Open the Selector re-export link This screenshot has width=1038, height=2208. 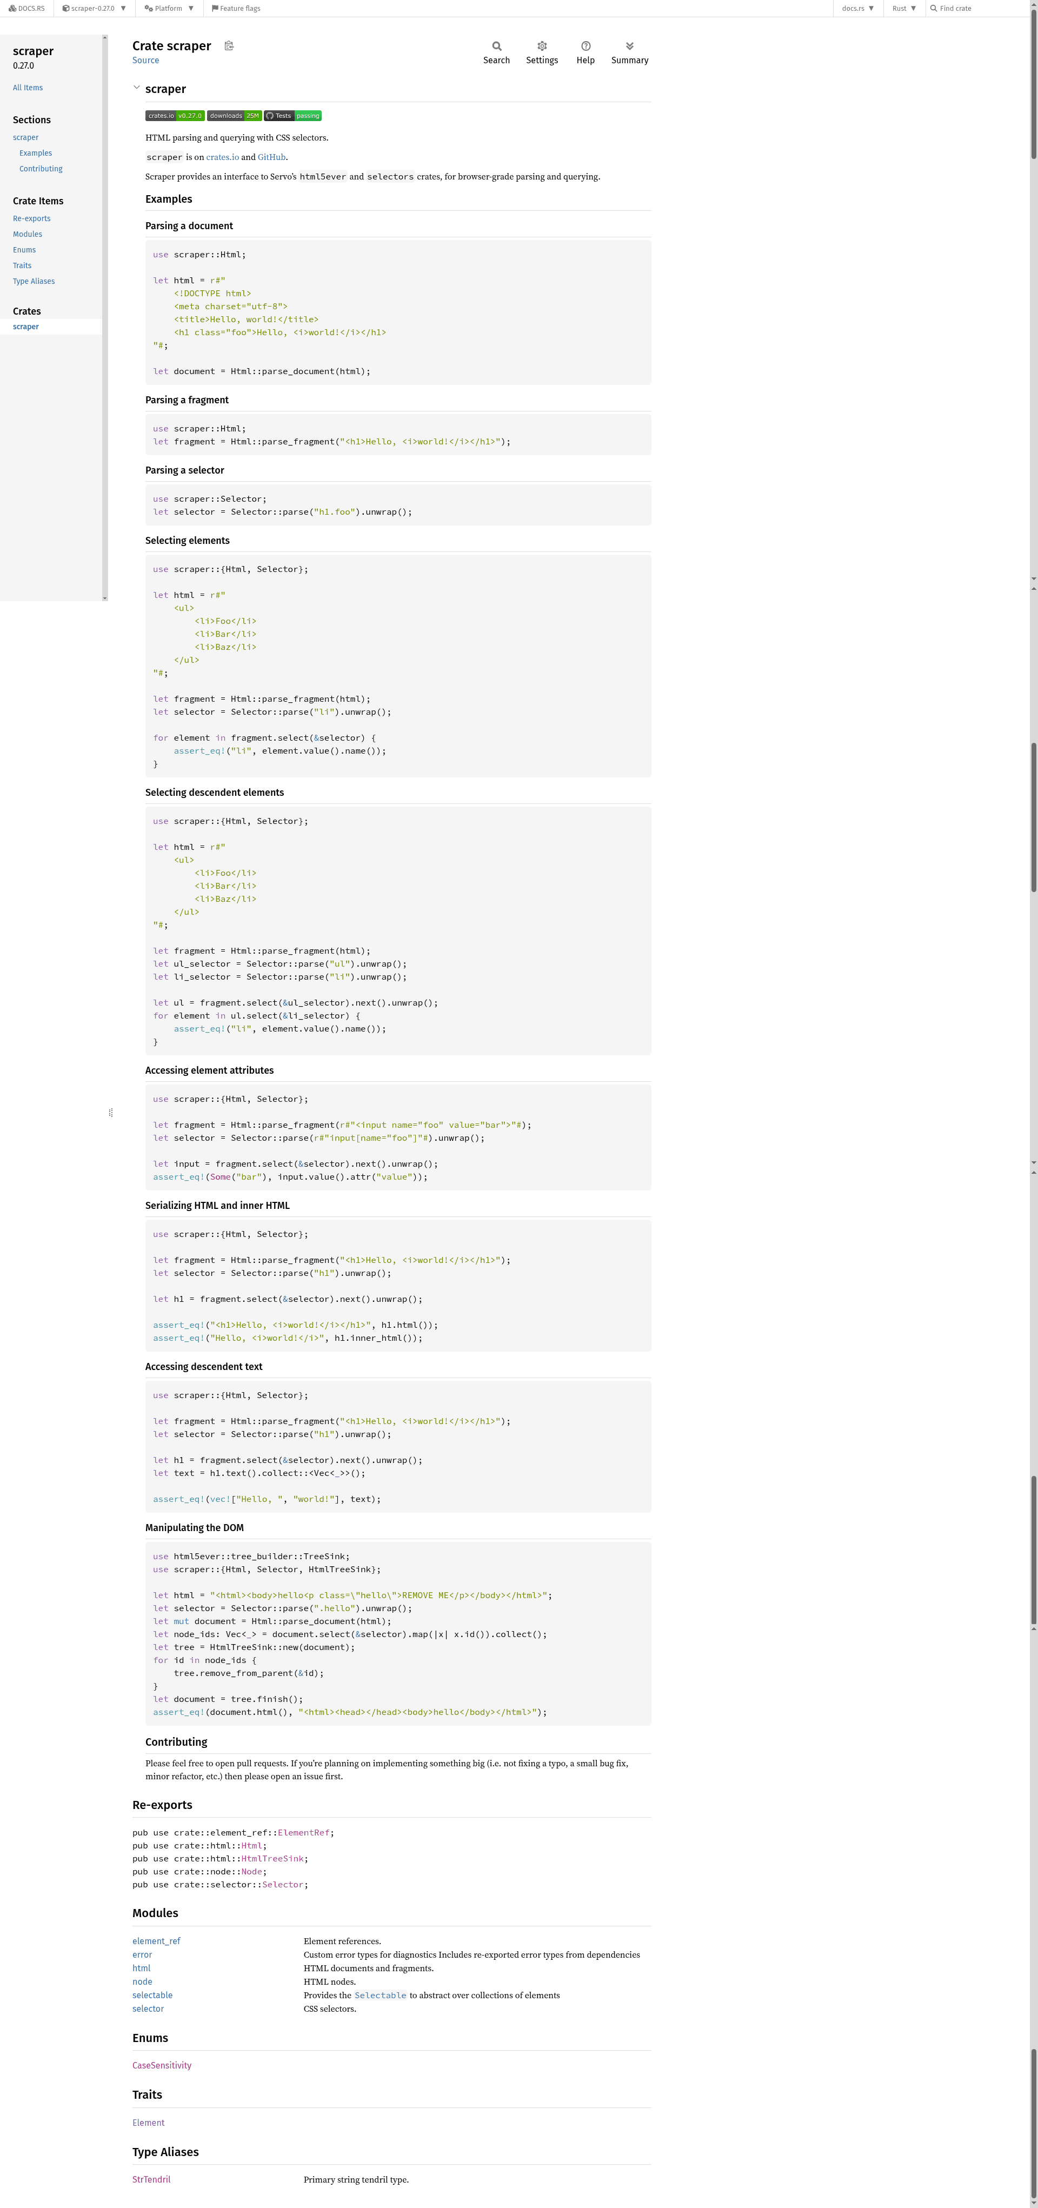pyautogui.click(x=283, y=1885)
